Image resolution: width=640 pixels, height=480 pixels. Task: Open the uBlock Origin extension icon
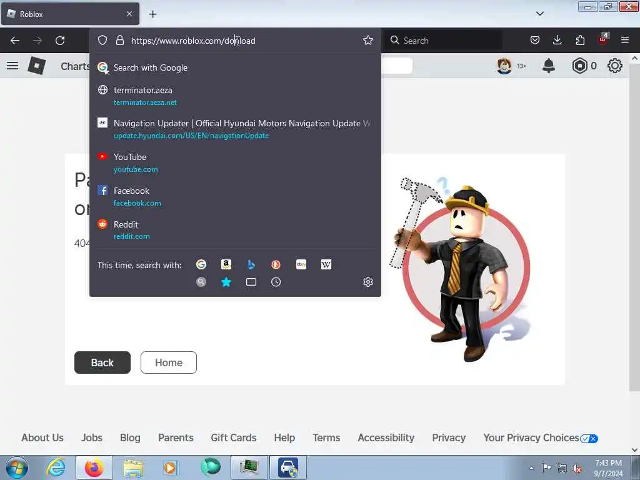click(x=603, y=39)
